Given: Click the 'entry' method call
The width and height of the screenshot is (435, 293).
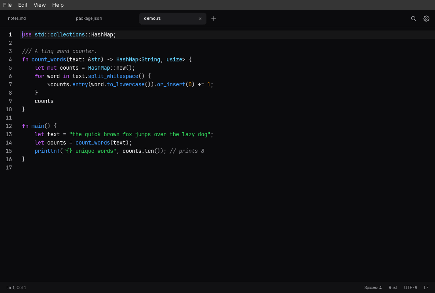Looking at the screenshot, I should (80, 85).
